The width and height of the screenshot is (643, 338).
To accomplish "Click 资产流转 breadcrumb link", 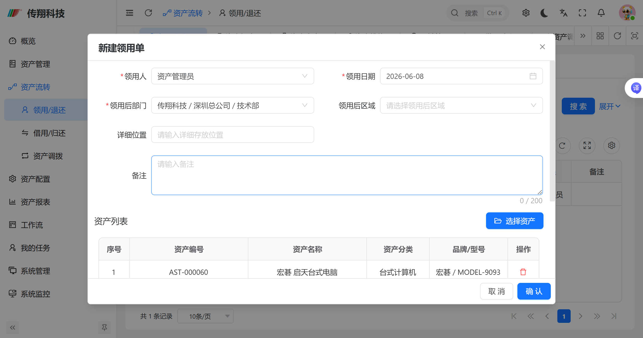I will (183, 13).
